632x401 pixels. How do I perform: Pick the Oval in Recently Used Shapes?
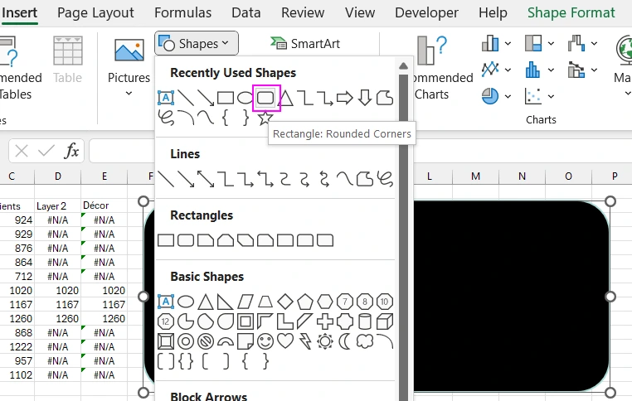pyautogui.click(x=245, y=98)
